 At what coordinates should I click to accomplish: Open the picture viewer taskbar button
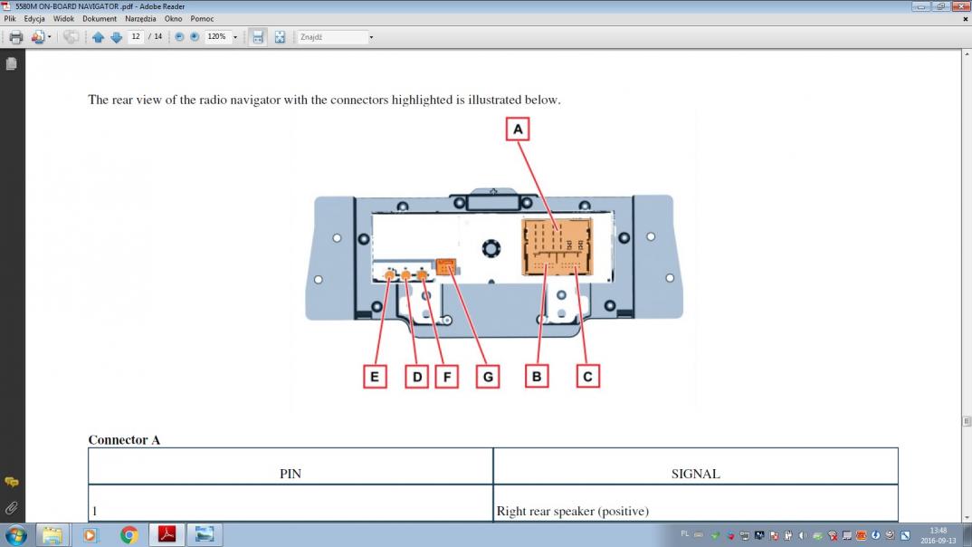204,534
